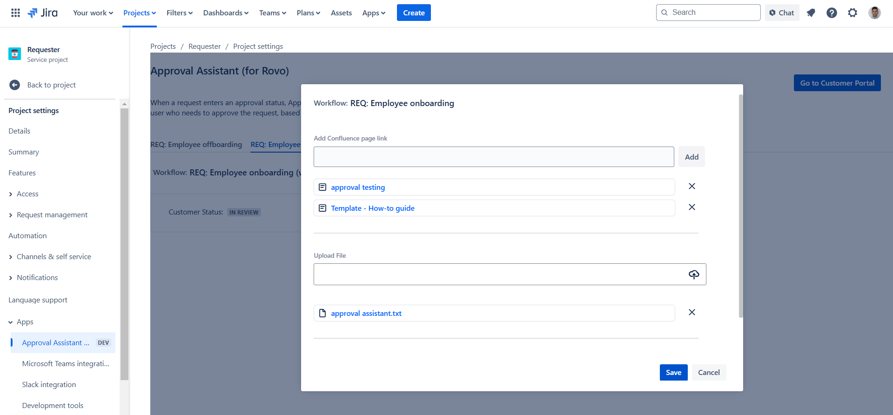Open the Projects dropdown menu
The height and width of the screenshot is (415, 893).
(140, 13)
